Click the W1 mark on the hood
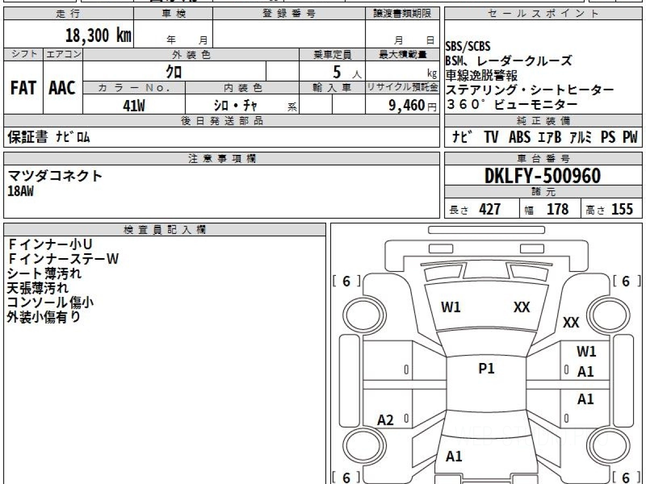This screenshot has width=646, height=484. coord(451,308)
